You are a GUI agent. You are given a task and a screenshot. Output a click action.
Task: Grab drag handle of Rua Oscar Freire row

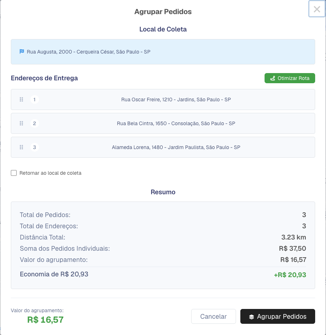(x=21, y=99)
